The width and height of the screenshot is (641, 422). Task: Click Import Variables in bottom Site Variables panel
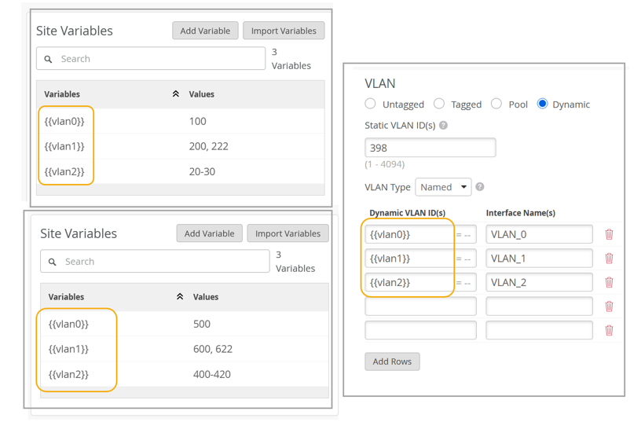tap(288, 233)
